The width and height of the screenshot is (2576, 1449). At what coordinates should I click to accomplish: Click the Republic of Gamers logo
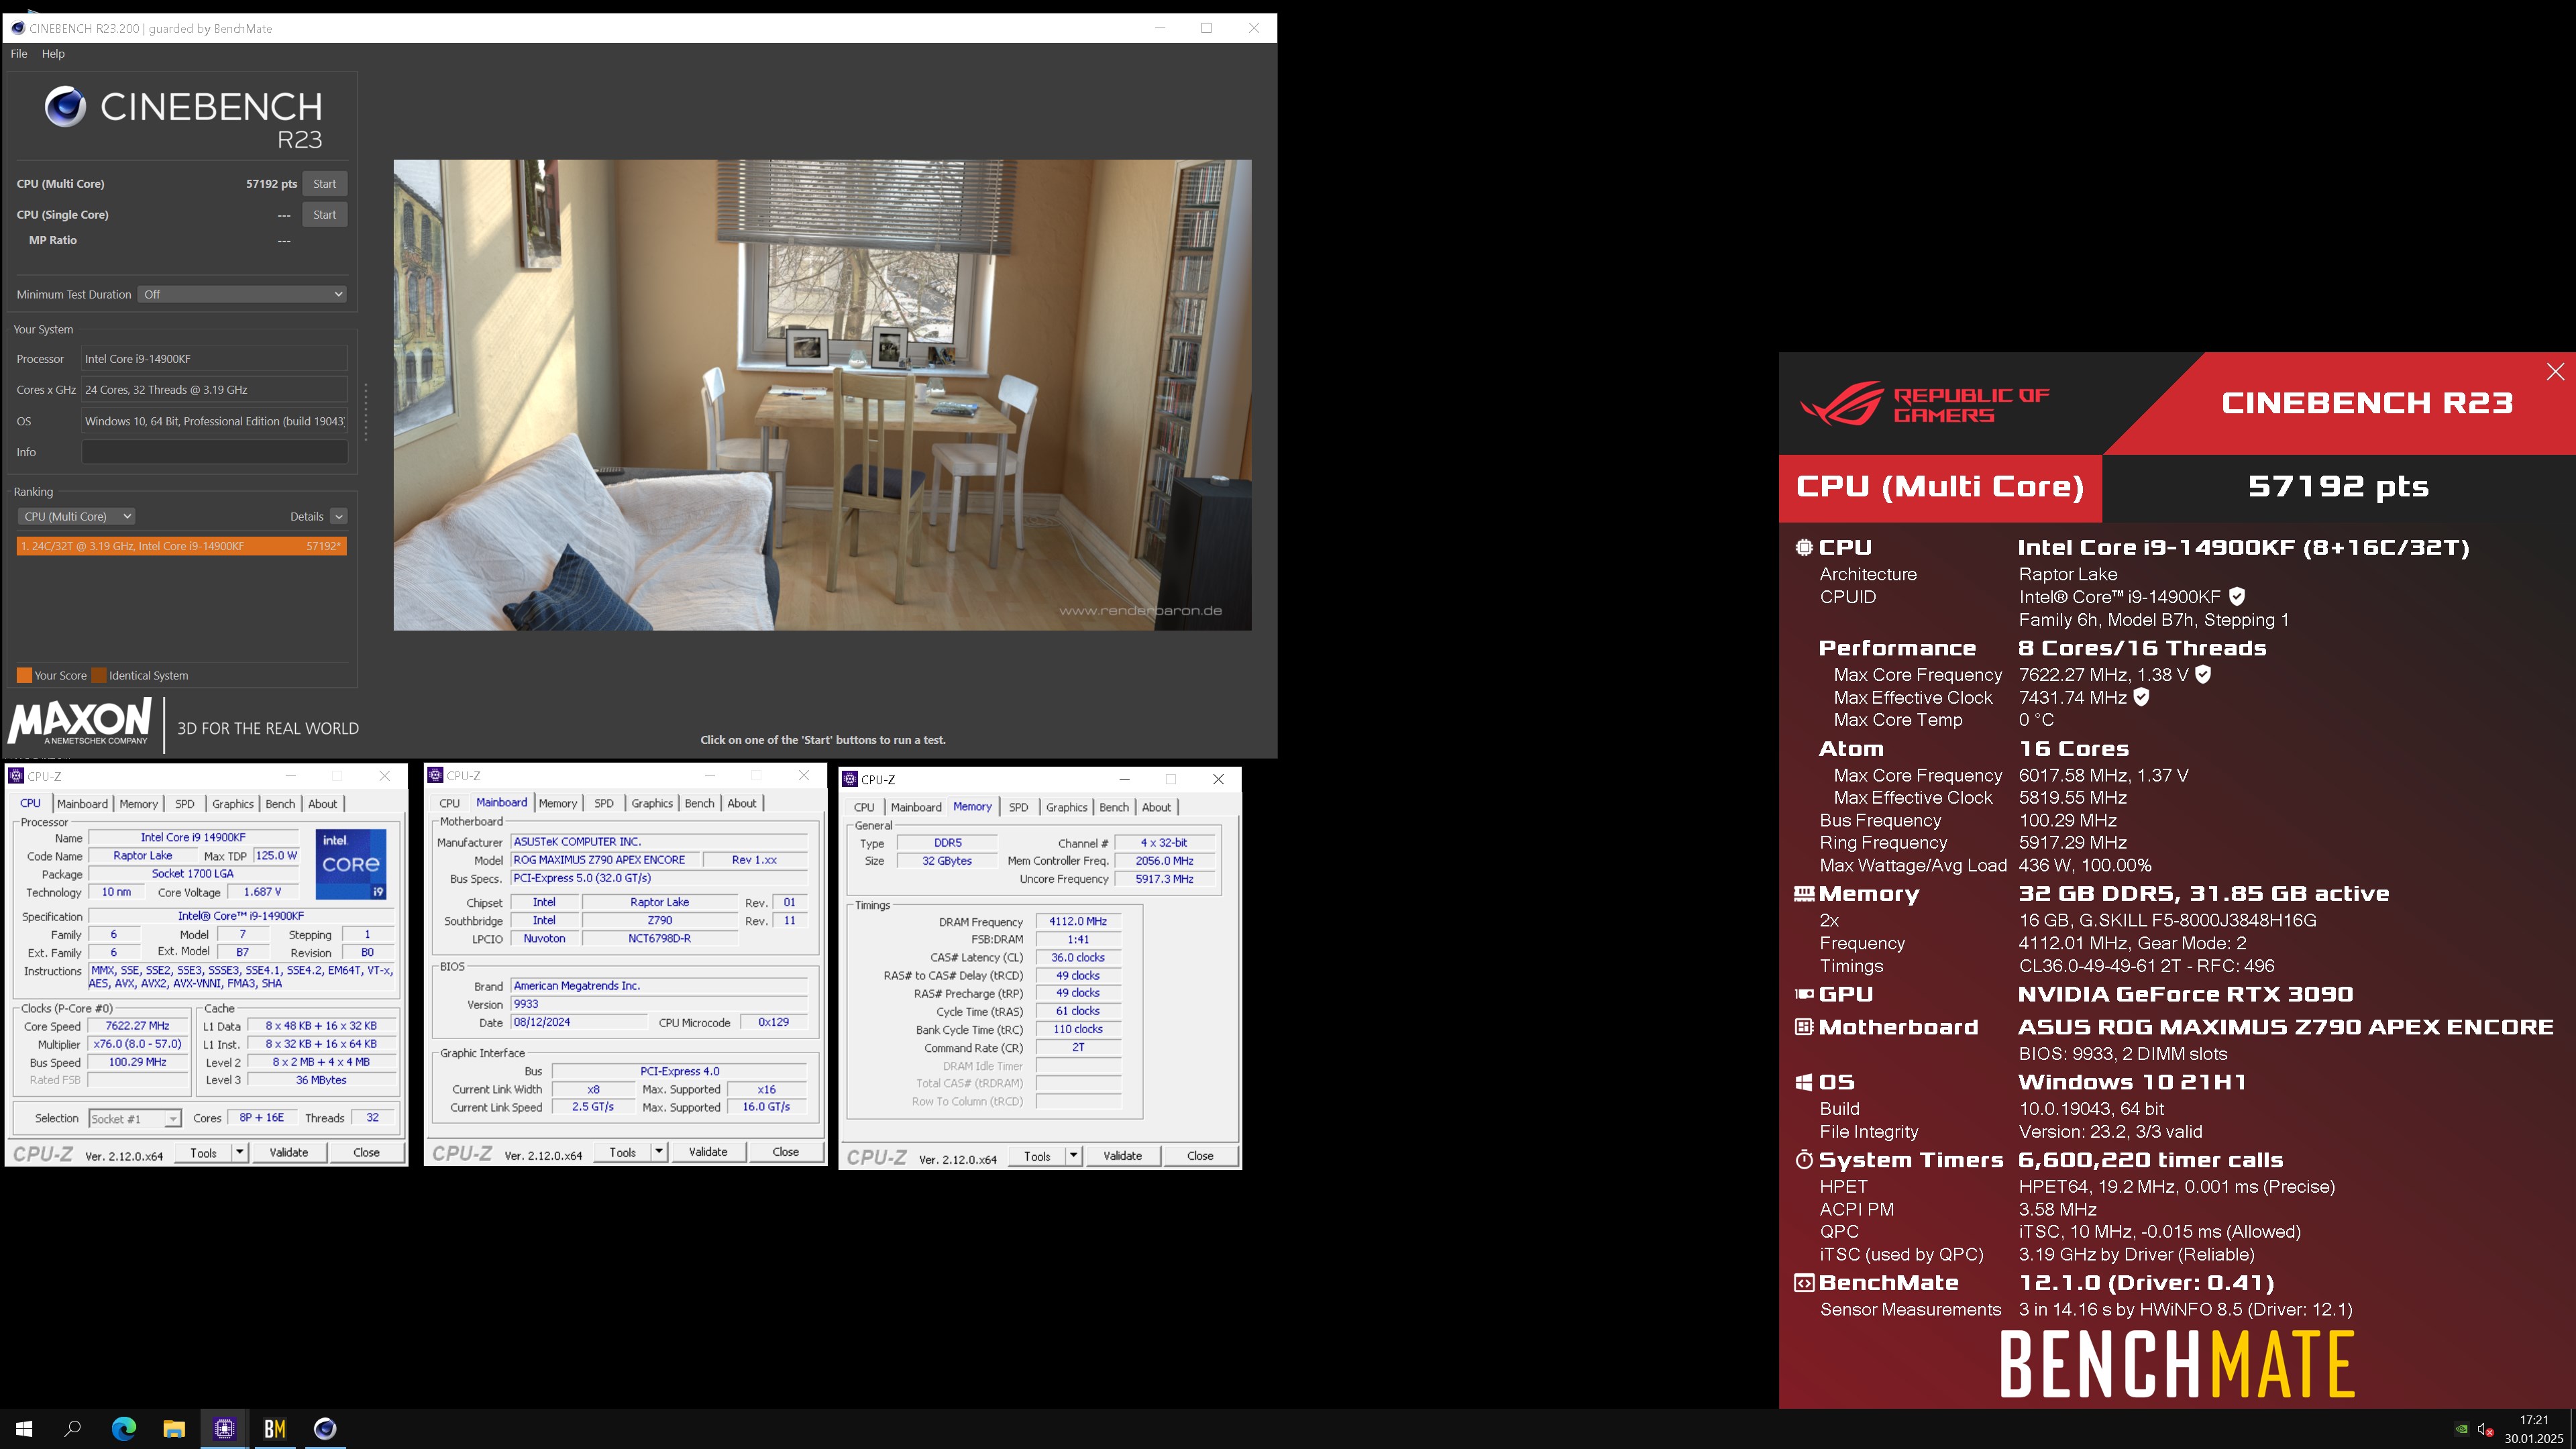(1924, 404)
